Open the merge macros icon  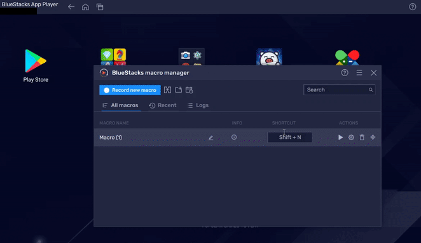pyautogui.click(x=167, y=90)
